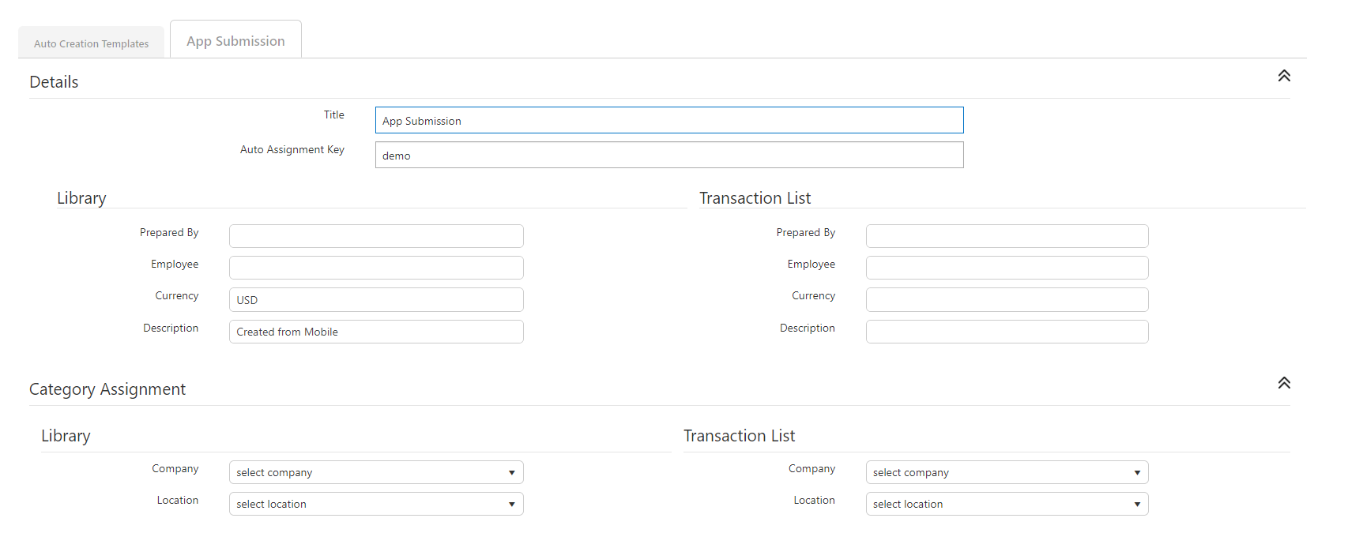The width and height of the screenshot is (1348, 533).
Task: Click the Auto Assignment Key field
Action: pyautogui.click(x=668, y=156)
